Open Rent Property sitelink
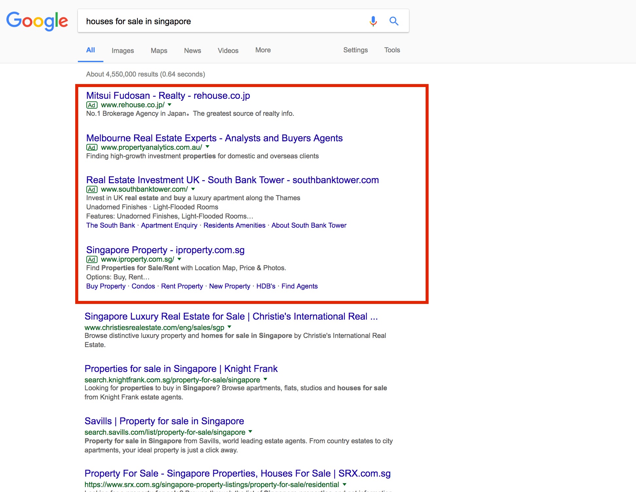 182,286
